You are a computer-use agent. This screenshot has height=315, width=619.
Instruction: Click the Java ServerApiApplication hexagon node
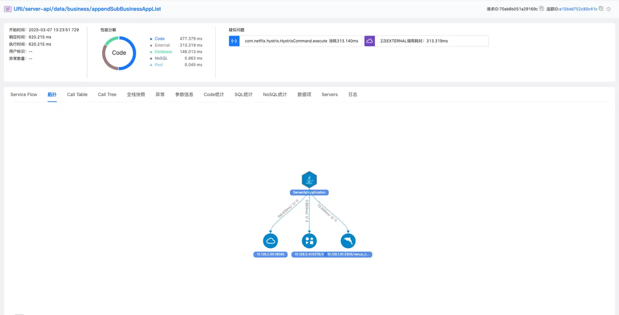[x=309, y=179]
